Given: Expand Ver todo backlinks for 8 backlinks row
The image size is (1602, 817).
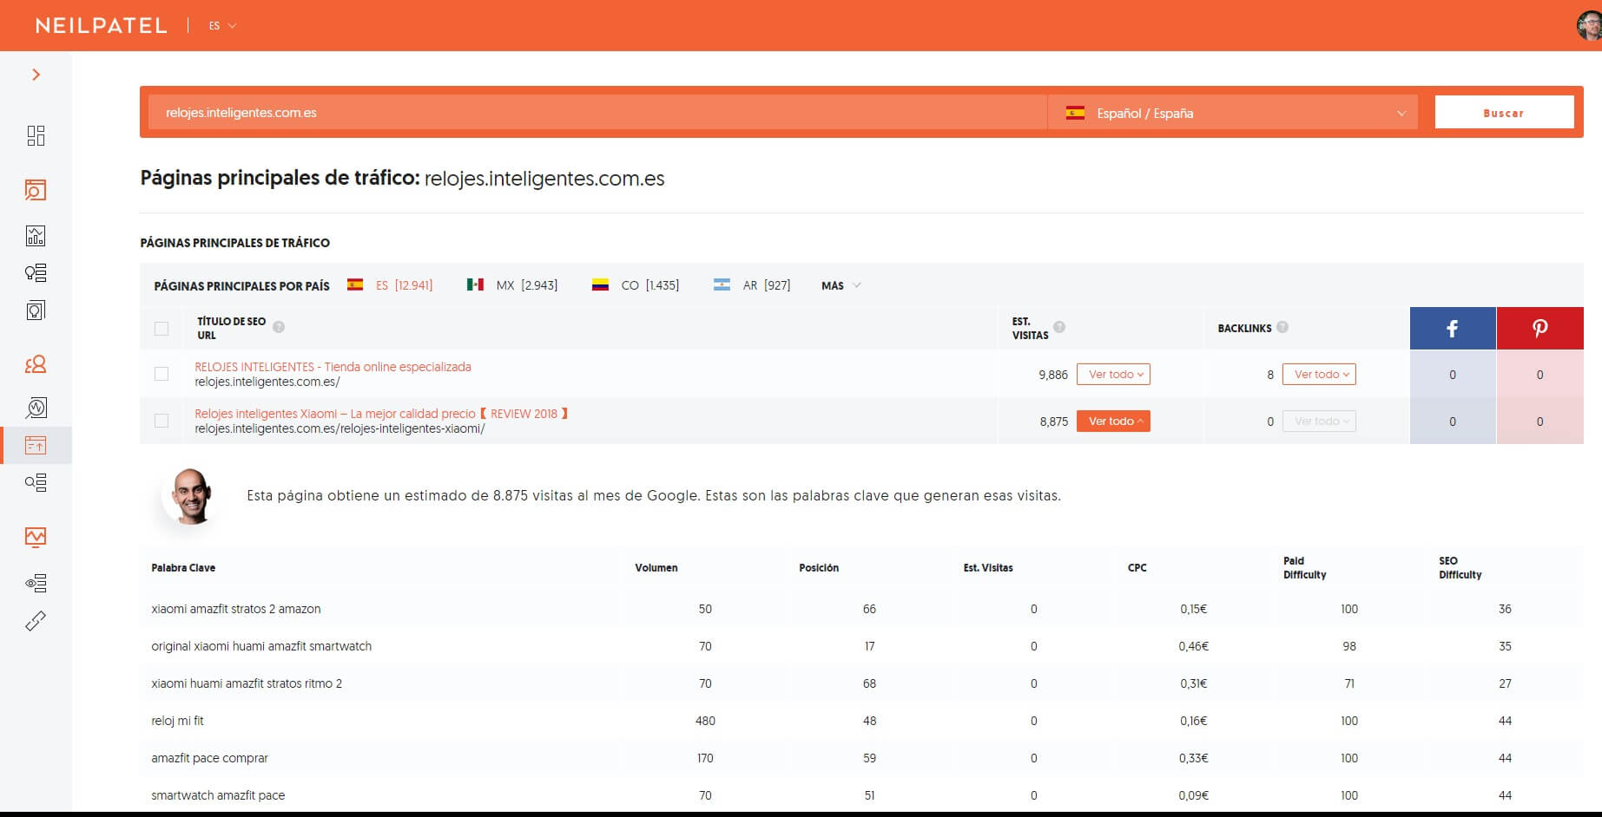Looking at the screenshot, I should pos(1319,375).
